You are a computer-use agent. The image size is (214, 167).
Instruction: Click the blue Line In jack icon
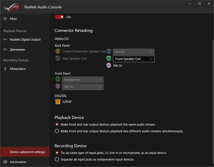pos(109,51)
